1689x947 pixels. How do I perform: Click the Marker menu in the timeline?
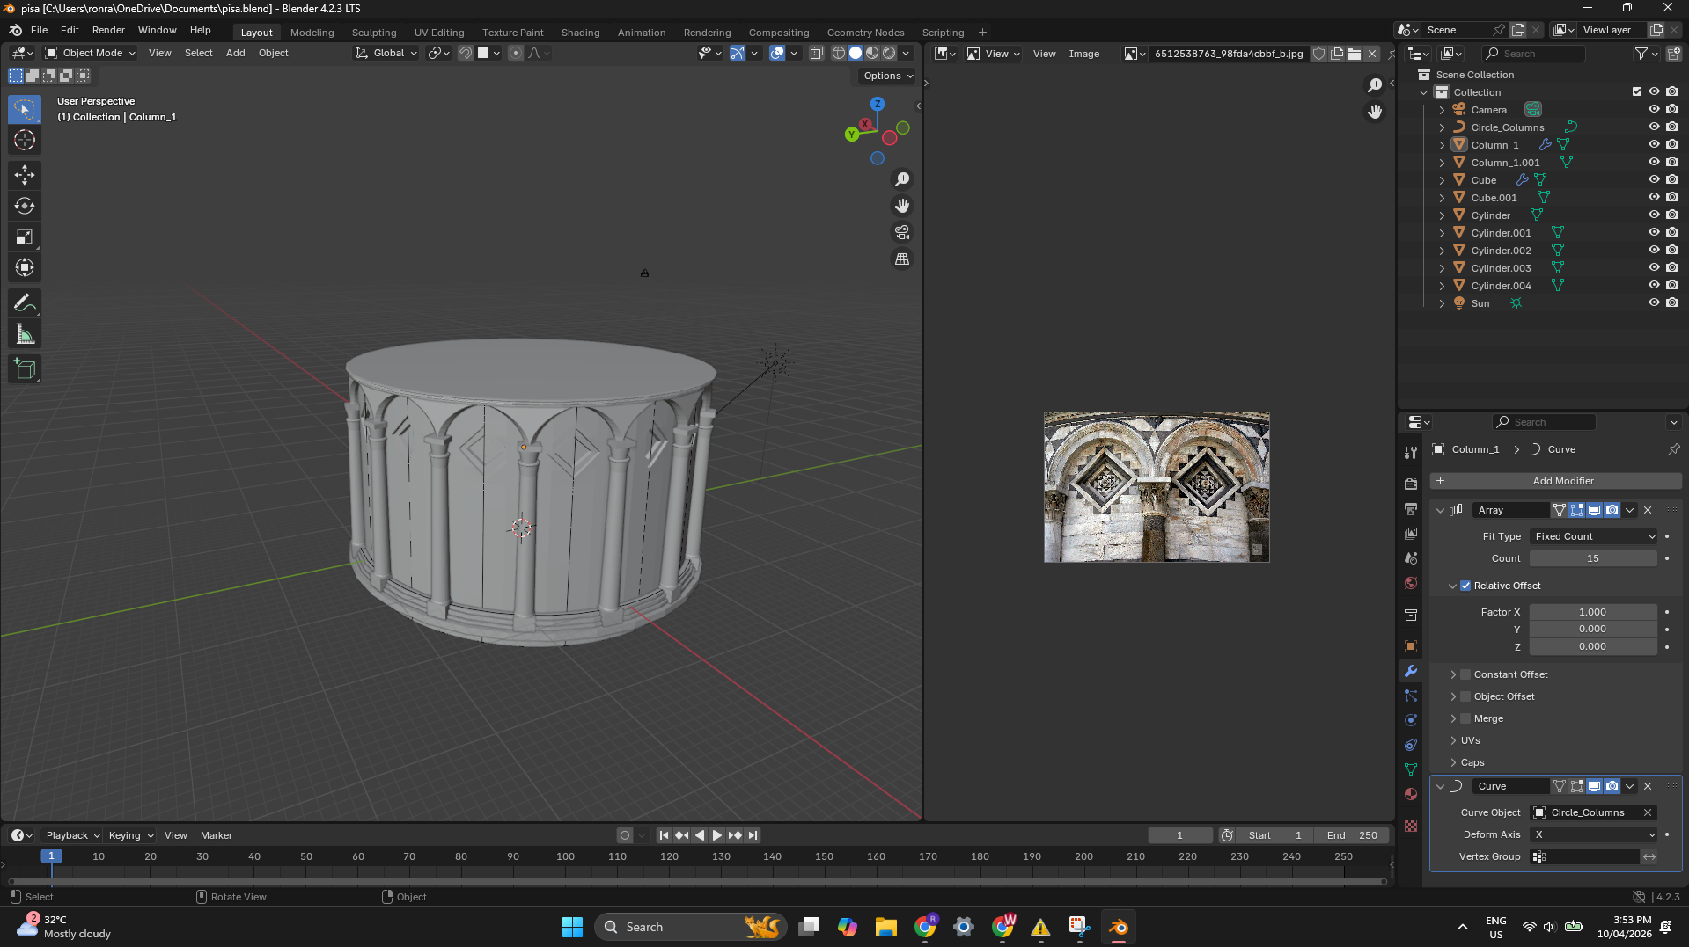(x=217, y=835)
